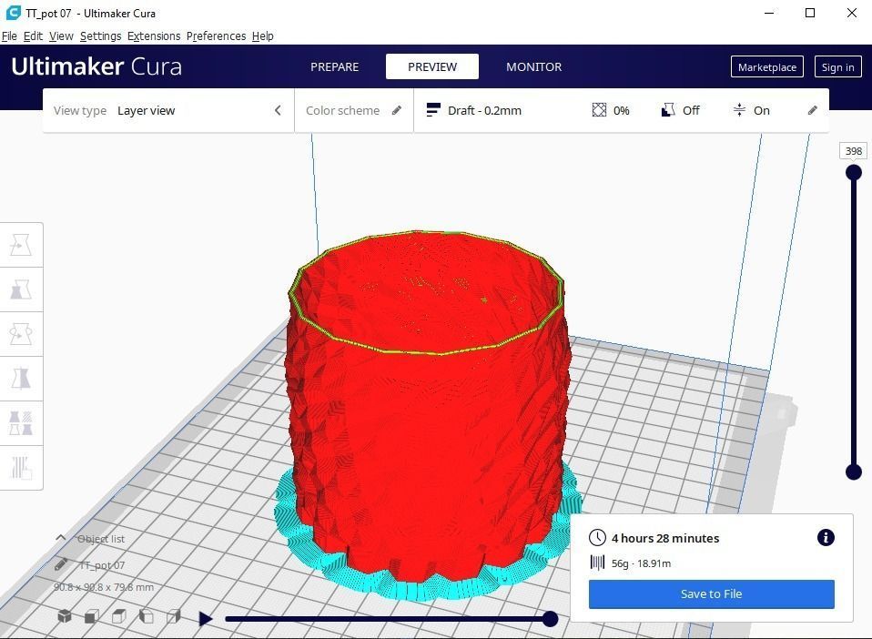Click the simulation path slider handle

[550, 618]
